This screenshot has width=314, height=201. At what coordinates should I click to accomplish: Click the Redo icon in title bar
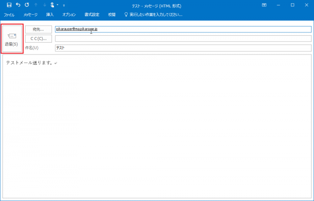click(26, 5)
